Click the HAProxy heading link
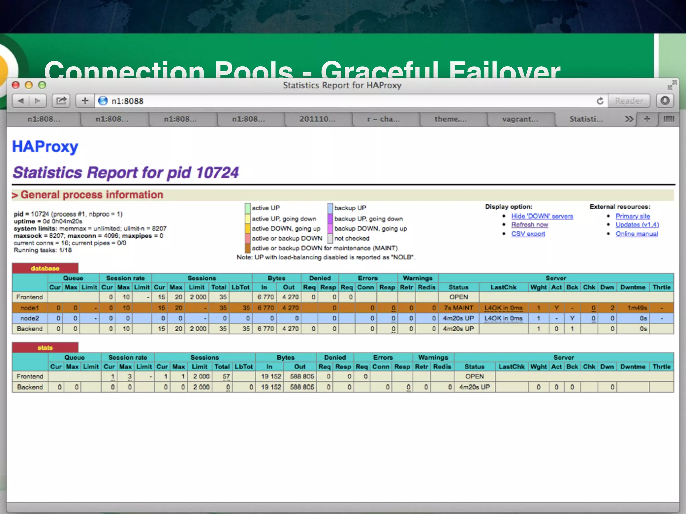The height and width of the screenshot is (514, 686). coord(45,147)
